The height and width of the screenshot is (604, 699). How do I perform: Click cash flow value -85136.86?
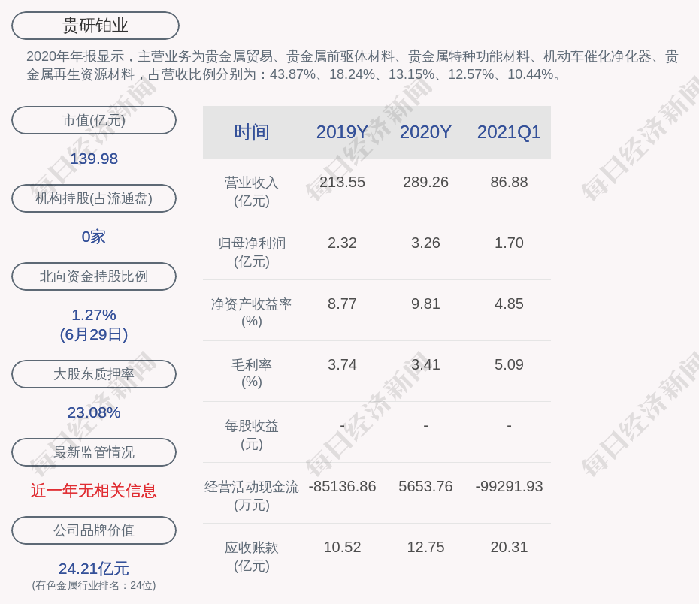click(342, 486)
